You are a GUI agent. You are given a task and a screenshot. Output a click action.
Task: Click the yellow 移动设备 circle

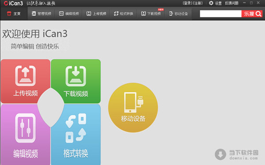pyautogui.click(x=133, y=107)
